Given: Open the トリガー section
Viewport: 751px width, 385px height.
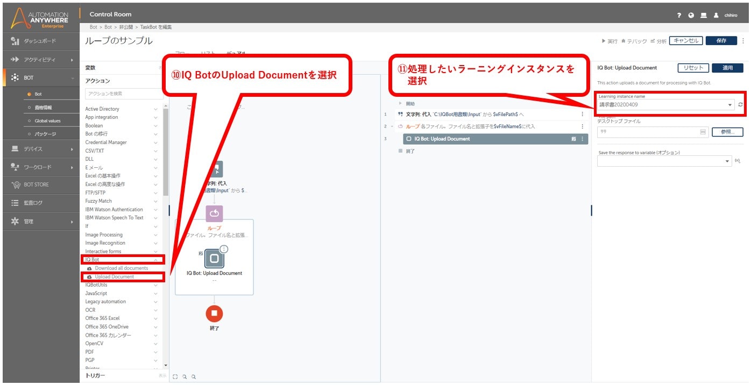Looking at the screenshot, I should click(95, 375).
